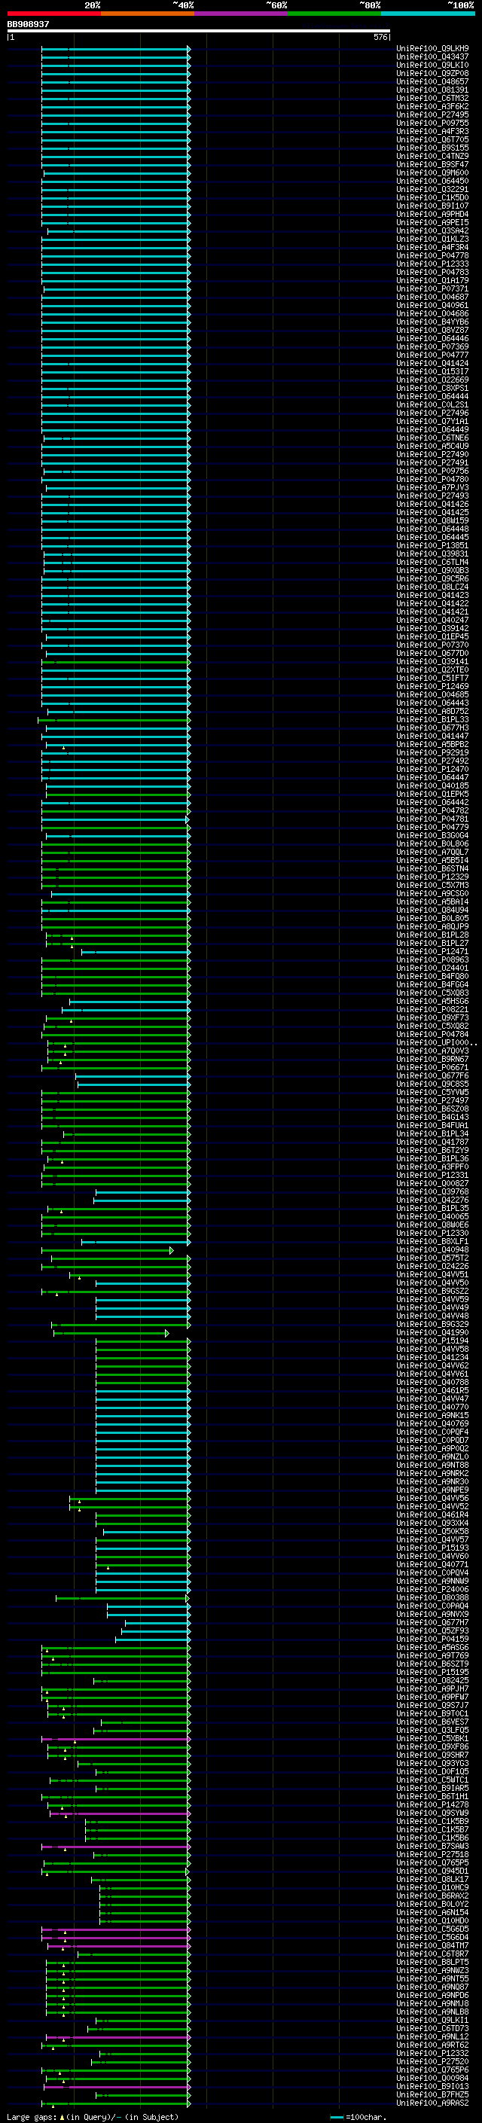Select hit label UniRef100_Q43437
This screenshot has height=2123, width=482.
[x=432, y=57]
